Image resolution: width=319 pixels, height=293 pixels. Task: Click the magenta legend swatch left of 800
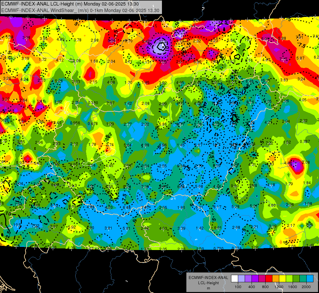(x=262, y=278)
